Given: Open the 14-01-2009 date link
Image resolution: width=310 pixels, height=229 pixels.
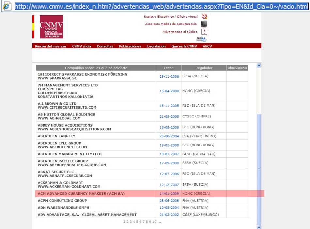Looking at the screenshot, I should pyautogui.click(x=169, y=194).
